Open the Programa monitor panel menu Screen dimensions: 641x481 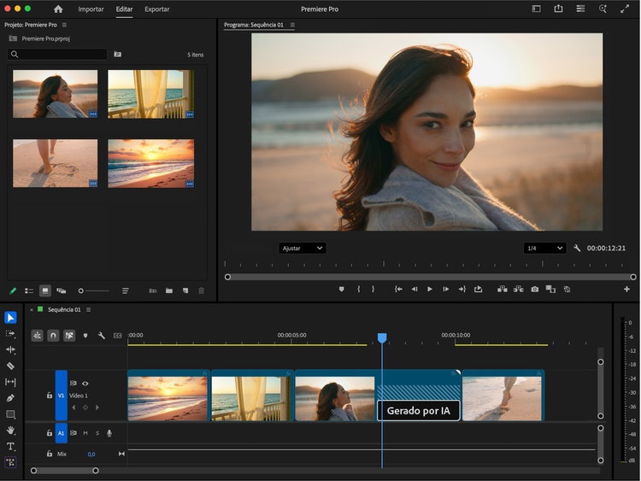point(292,25)
